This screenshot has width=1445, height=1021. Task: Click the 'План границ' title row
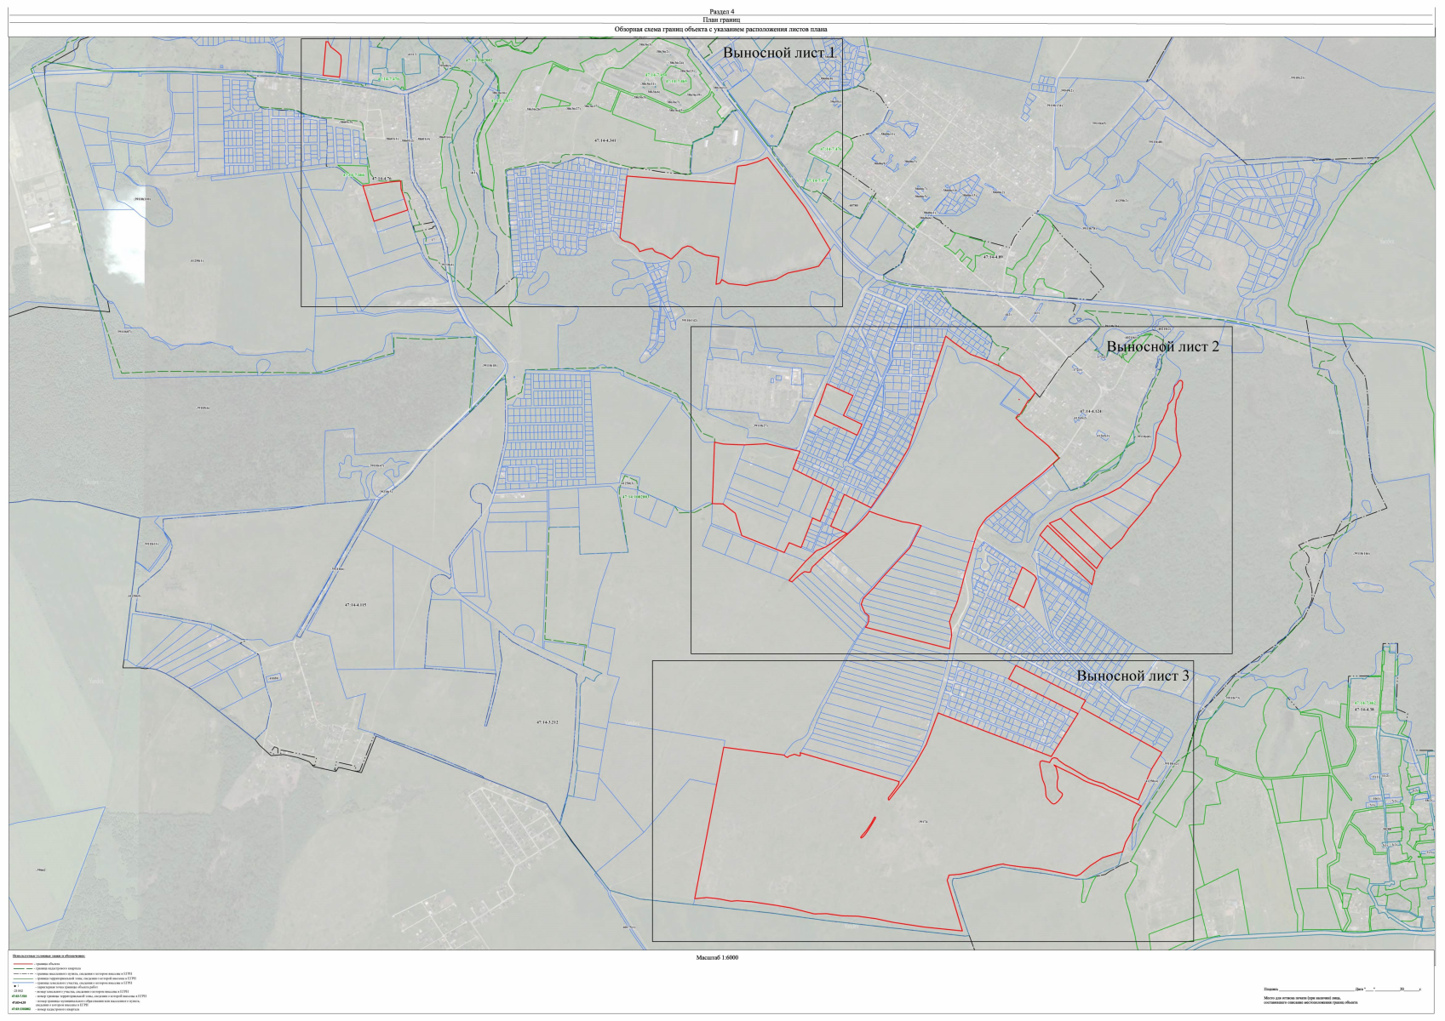721,20
